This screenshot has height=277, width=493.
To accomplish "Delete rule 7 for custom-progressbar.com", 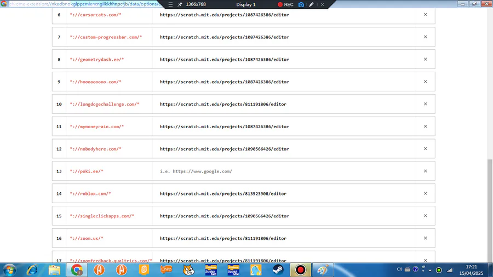I will pos(425,37).
